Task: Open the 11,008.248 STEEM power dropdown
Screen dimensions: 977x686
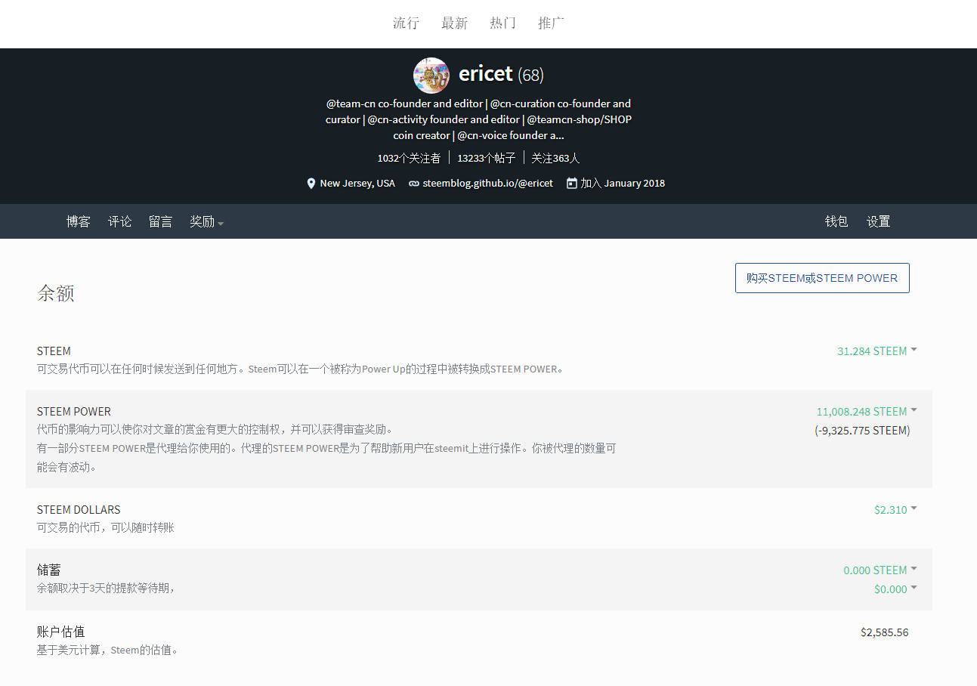Action: (867, 412)
